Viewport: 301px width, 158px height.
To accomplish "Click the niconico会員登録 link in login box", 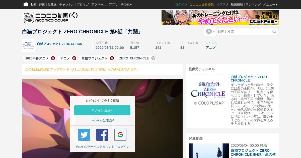I will [102, 120].
